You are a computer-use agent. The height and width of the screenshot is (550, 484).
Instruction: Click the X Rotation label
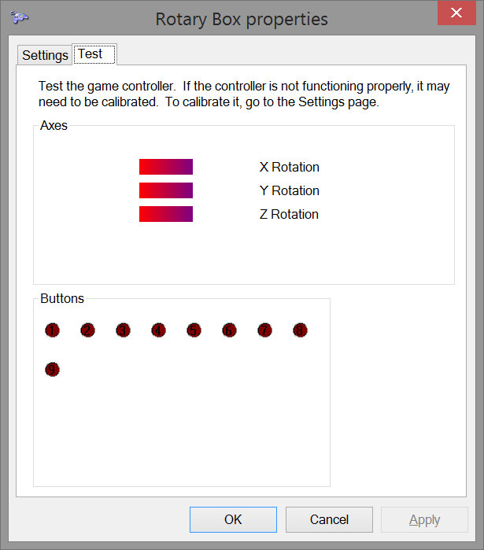tap(290, 167)
